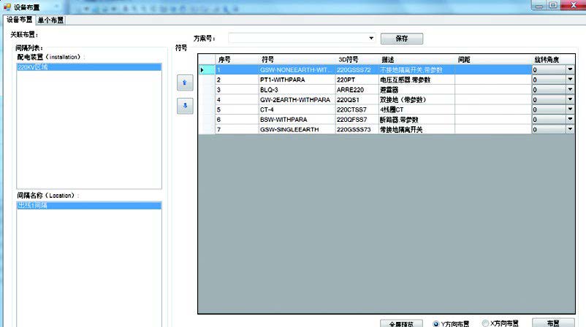Screen dimensions: 586x327
Task: Switch to the 单个布置 tab
Action: (x=51, y=20)
